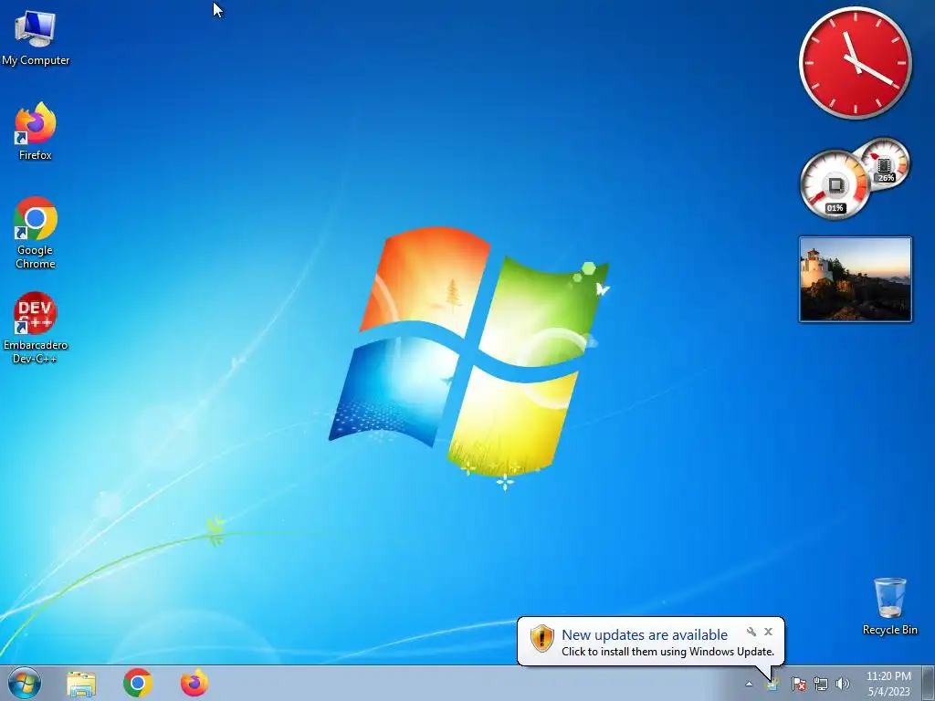Viewport: 935px width, 701px height.
Task: Show hidden tray icons arrow
Action: point(749,685)
